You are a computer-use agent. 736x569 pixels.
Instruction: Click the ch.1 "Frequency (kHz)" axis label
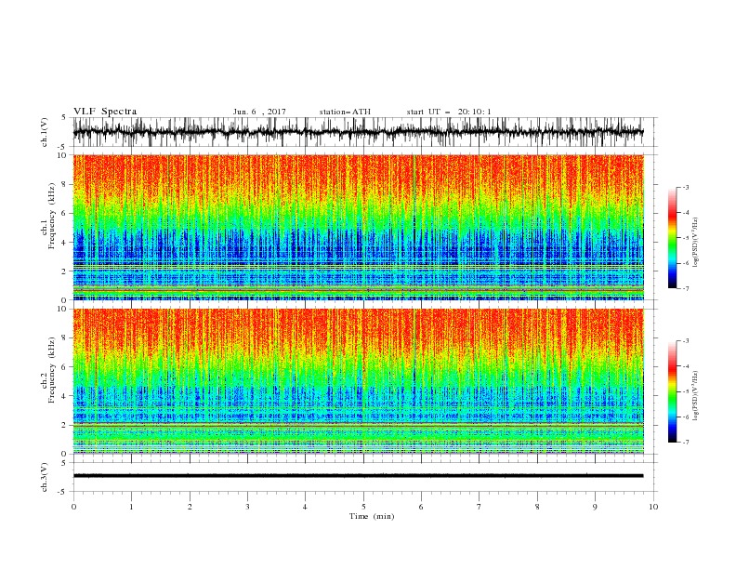51,216
